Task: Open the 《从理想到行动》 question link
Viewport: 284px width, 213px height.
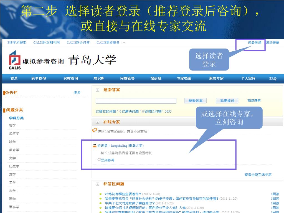Action: pos(145,207)
